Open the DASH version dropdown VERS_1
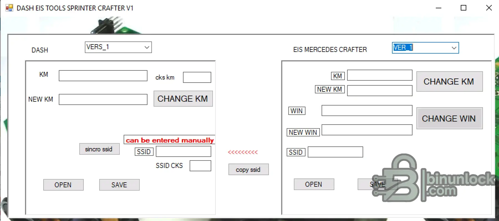499x221 pixels. click(118, 47)
